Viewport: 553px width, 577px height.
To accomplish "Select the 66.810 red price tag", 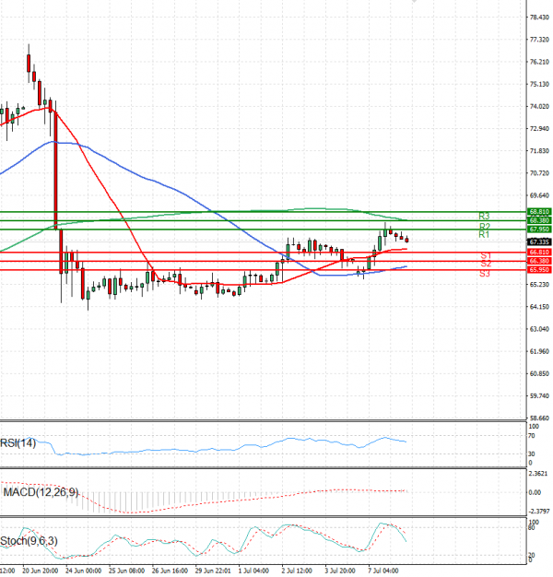I will pos(539,252).
